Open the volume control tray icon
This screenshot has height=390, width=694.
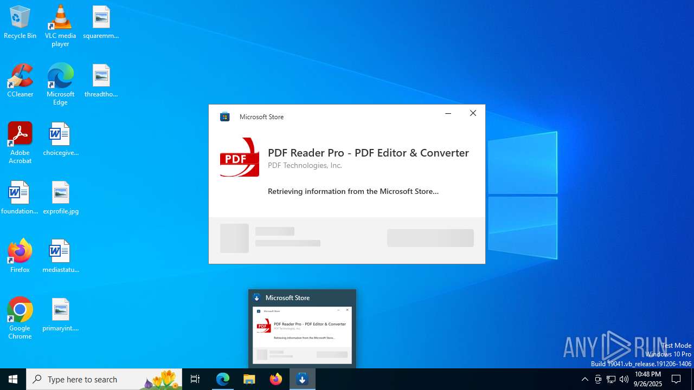pos(624,379)
